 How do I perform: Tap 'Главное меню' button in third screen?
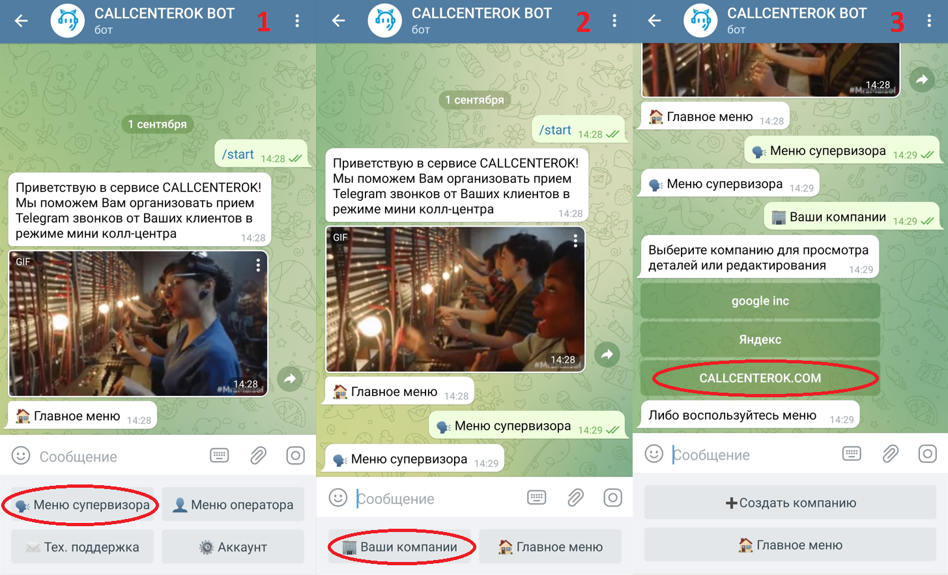tap(790, 545)
